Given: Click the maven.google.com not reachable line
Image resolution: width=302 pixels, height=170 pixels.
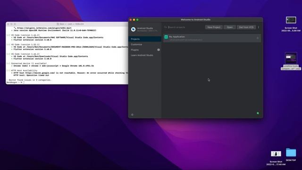Looking at the screenshot, I should pyautogui.click(x=70, y=73).
